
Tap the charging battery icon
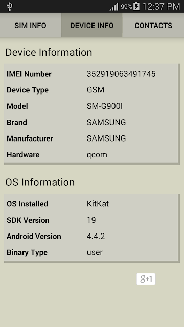click(136, 7)
